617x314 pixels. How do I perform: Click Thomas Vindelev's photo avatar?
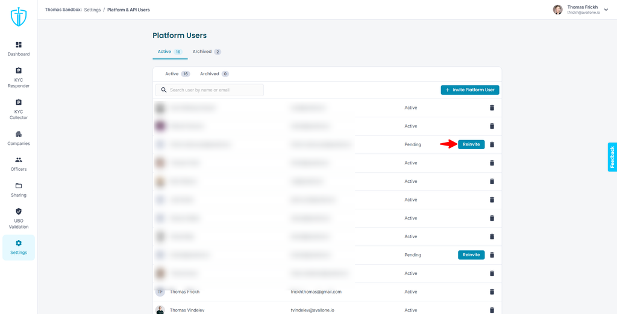pyautogui.click(x=160, y=310)
